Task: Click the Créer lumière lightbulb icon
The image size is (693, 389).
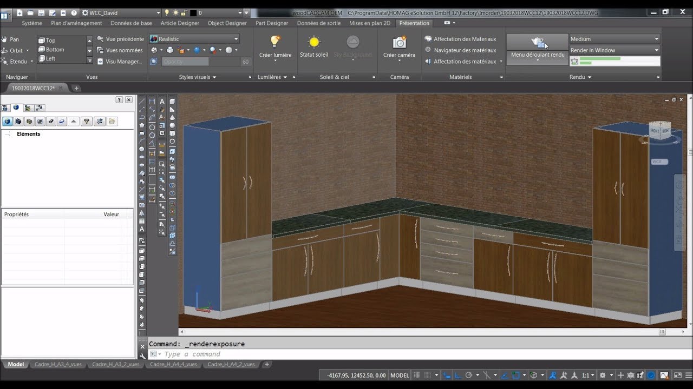Action: [275, 41]
